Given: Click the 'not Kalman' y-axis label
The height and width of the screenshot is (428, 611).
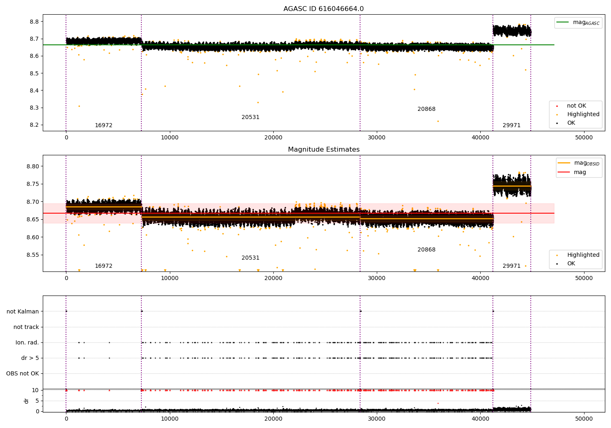Looking at the screenshot, I should (23, 312).
